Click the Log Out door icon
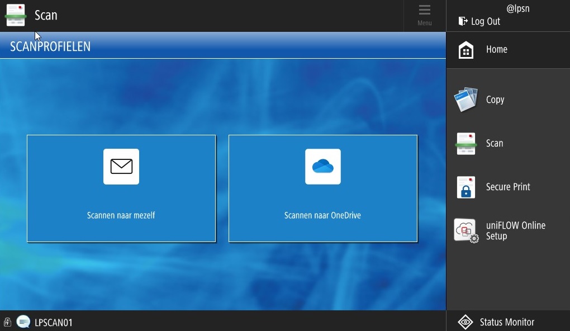 463,21
